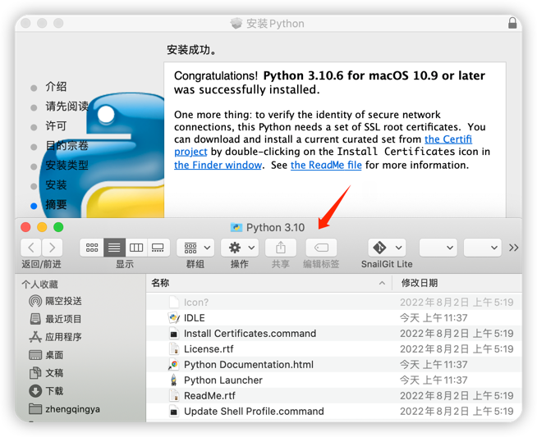537x437 pixels.
Task: Open the SnailGit Lite dropdown
Action: point(387,248)
